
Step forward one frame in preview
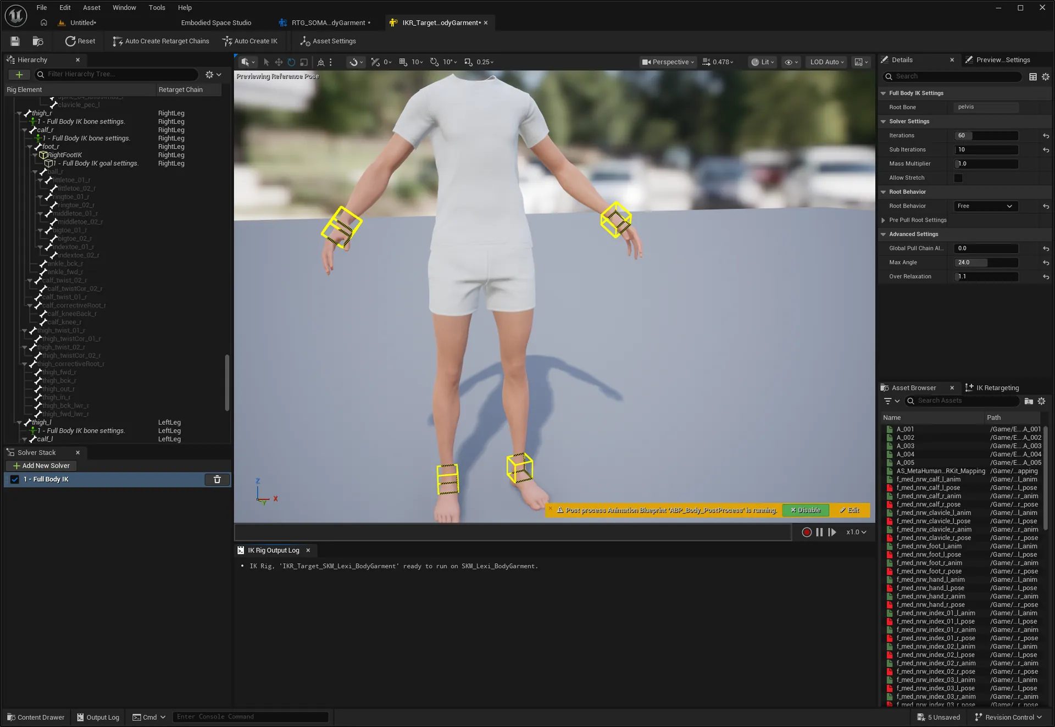click(x=832, y=532)
